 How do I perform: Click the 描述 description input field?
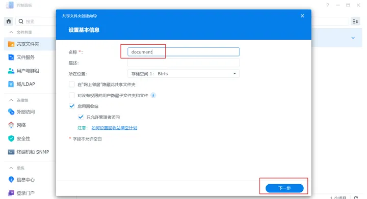coord(183,63)
